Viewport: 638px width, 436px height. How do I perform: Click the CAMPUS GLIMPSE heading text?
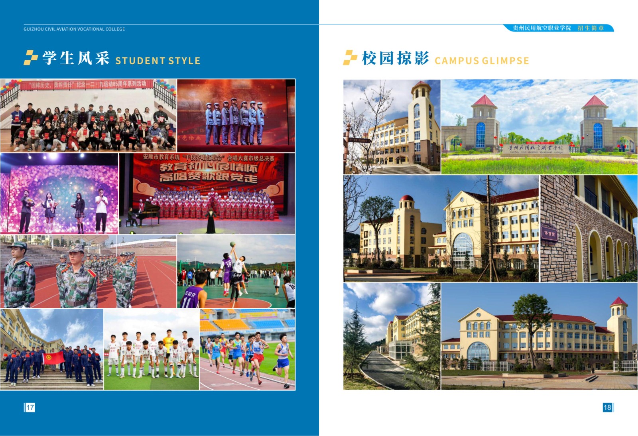[482, 61]
